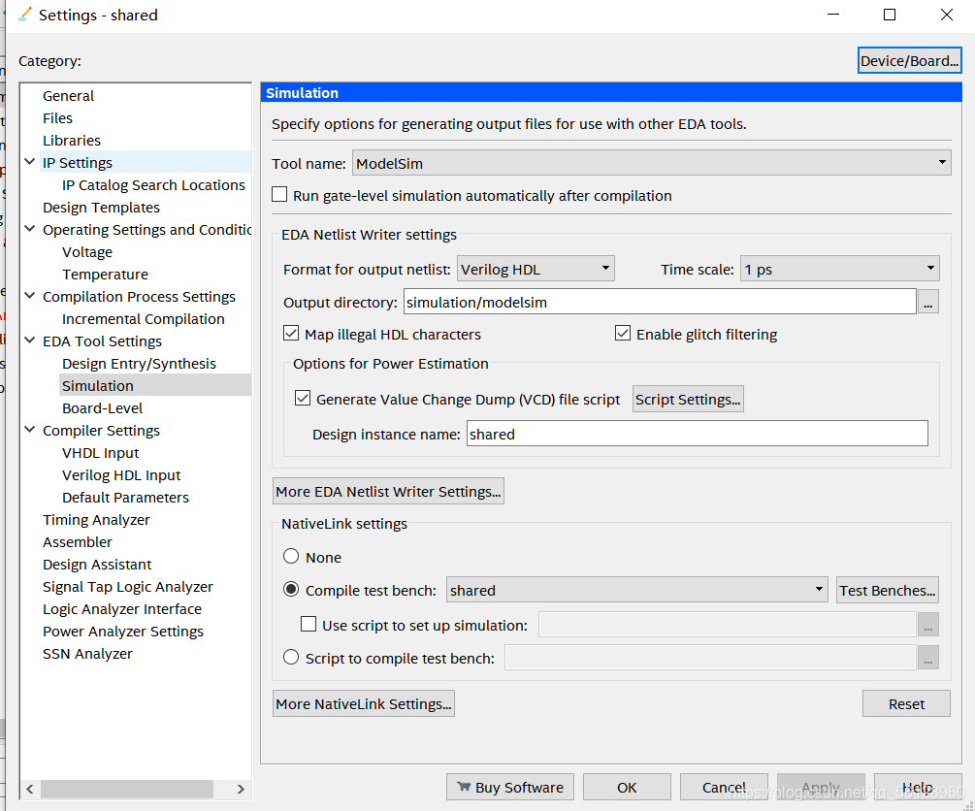The width and height of the screenshot is (975, 811).
Task: Click the Buy Software cart button
Action: coord(510,787)
